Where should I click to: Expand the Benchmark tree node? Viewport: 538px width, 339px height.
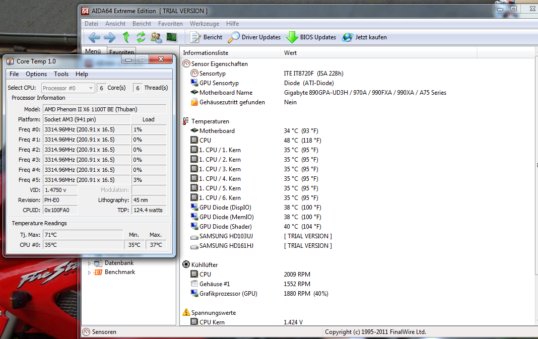coord(89,273)
